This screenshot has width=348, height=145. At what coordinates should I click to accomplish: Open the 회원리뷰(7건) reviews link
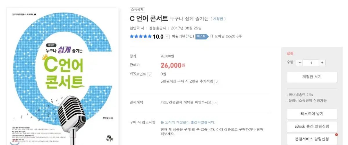[x=183, y=37]
